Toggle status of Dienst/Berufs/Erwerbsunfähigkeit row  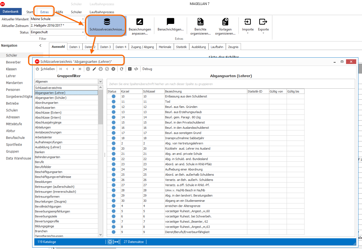click(113, 232)
